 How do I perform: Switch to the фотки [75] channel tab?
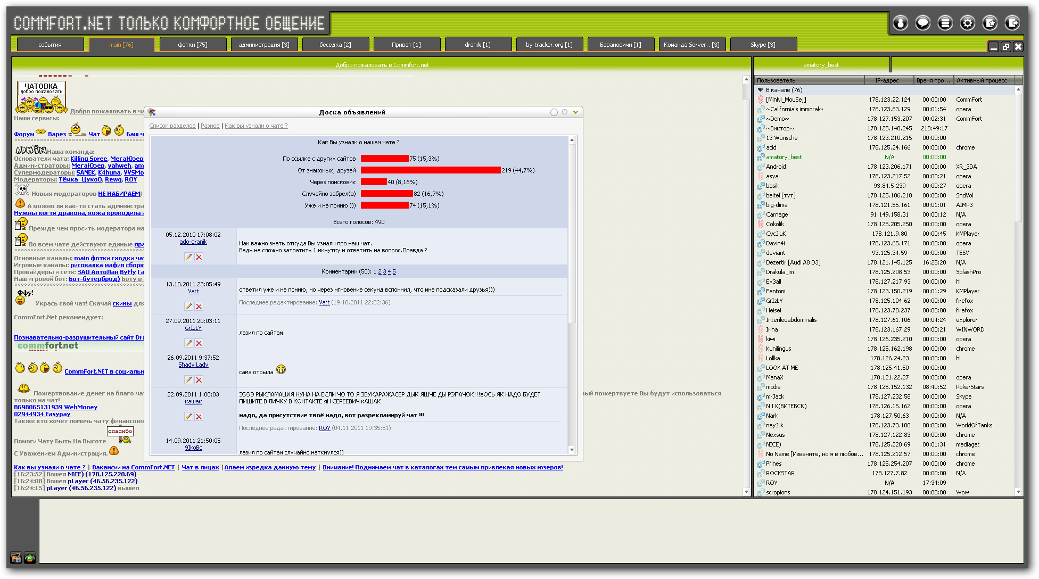193,45
